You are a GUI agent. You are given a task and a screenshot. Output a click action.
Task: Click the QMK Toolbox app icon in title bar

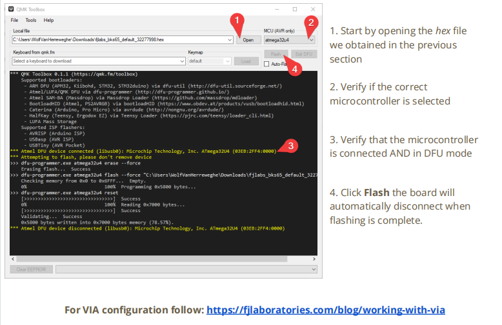tap(11, 9)
